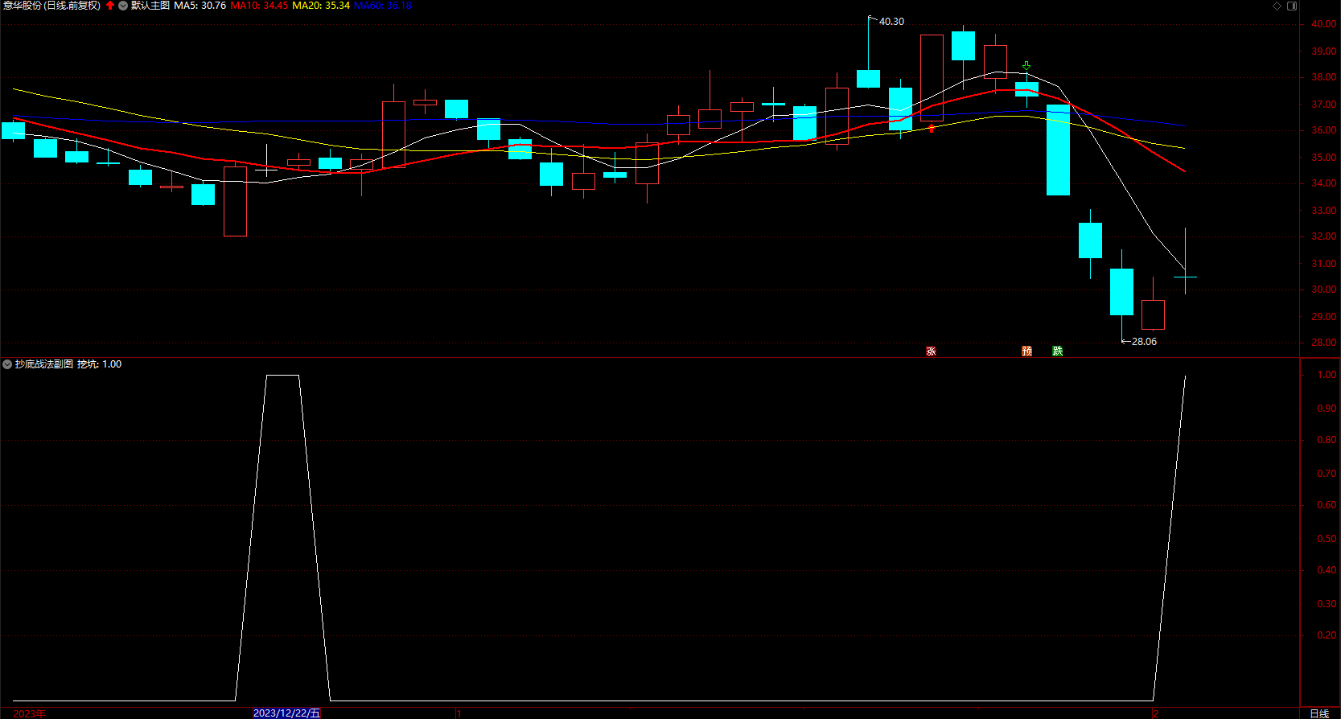Click the 2023年 label on time axis
The width and height of the screenshot is (1341, 719).
[x=29, y=713]
